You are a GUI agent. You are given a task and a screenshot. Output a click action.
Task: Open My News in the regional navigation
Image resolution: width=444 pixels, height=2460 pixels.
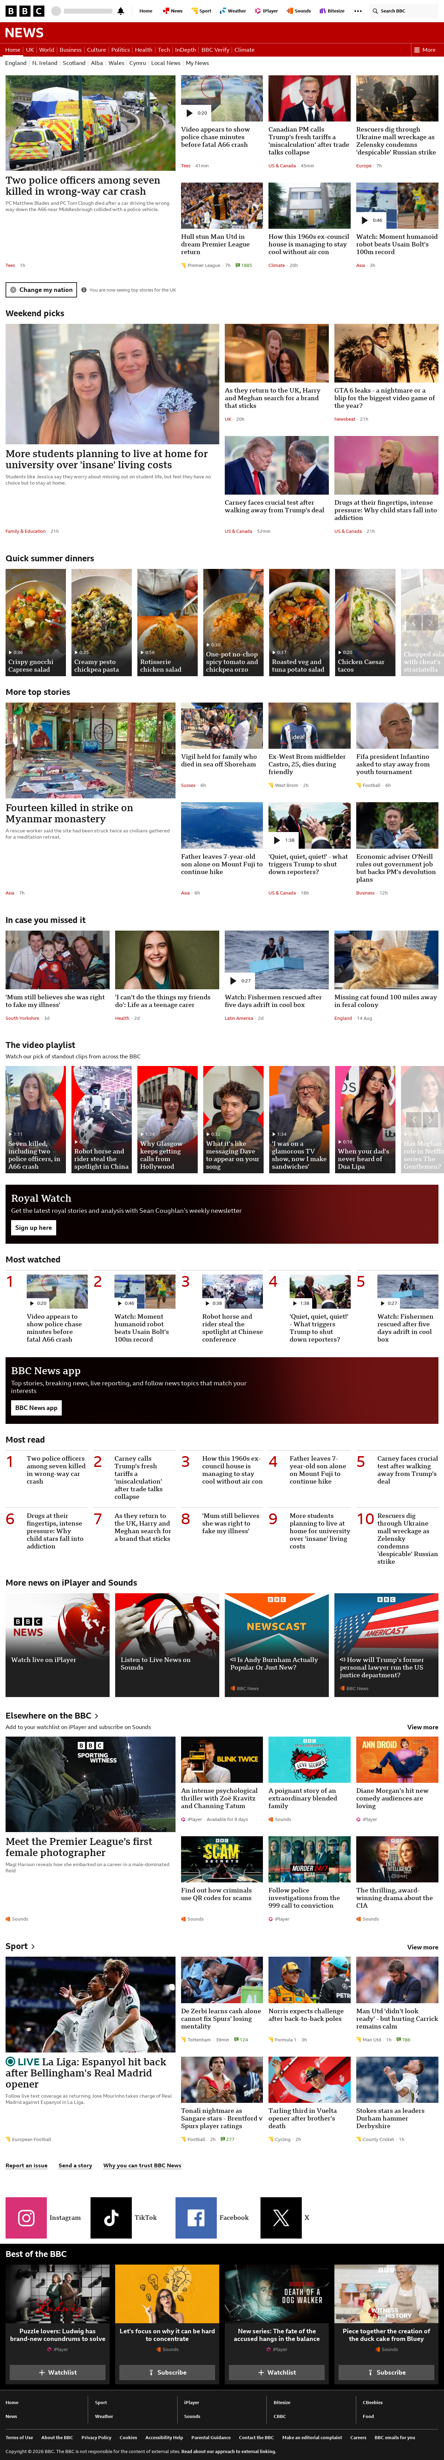[x=198, y=63]
